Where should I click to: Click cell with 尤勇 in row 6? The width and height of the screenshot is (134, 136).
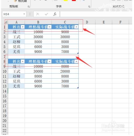click(x=16, y=52)
